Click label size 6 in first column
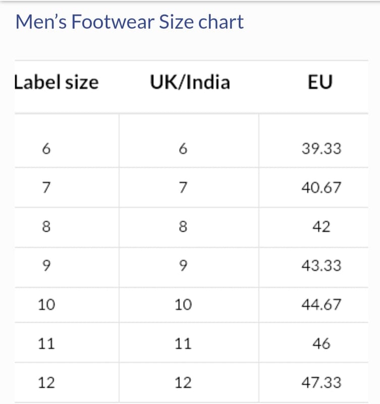Screen dimensions: 380x404 (46, 149)
